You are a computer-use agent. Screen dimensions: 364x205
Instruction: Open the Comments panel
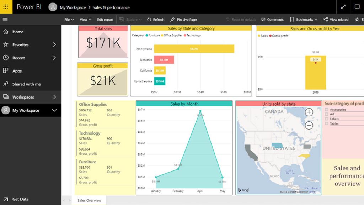point(272,19)
